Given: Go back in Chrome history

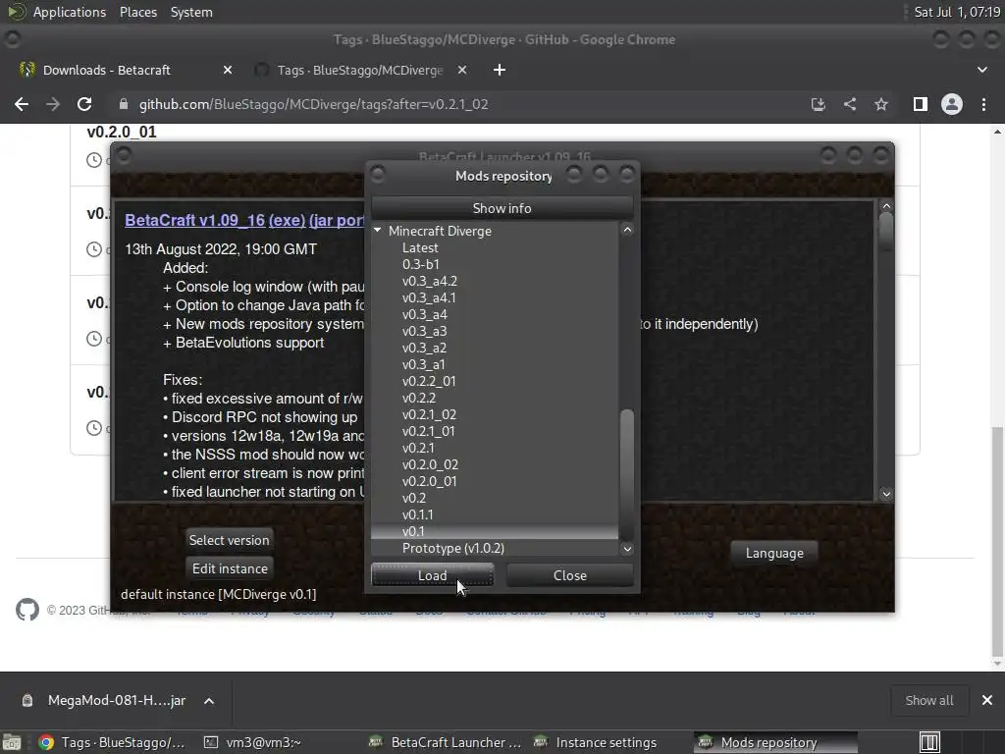Looking at the screenshot, I should click(x=22, y=104).
